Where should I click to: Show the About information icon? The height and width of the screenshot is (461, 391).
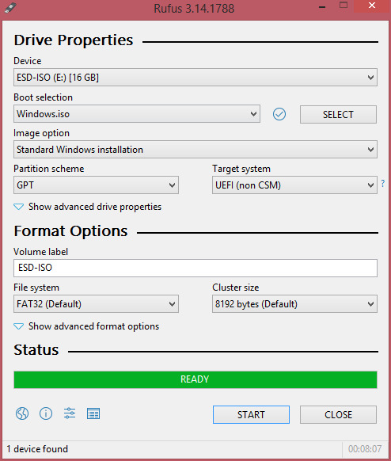(x=46, y=413)
